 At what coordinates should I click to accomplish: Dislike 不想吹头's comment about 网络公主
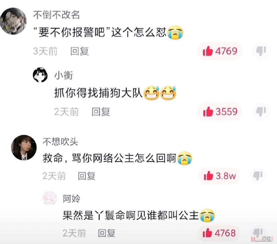tap(258, 175)
